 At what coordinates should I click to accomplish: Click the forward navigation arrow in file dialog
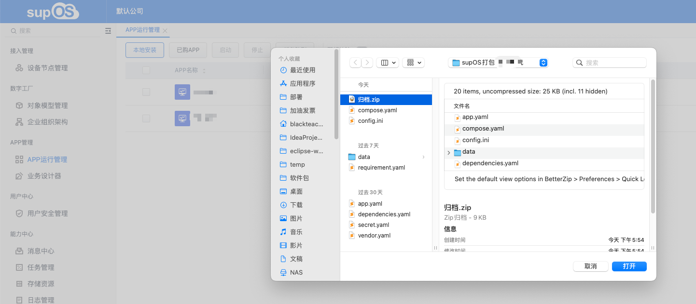pyautogui.click(x=367, y=63)
